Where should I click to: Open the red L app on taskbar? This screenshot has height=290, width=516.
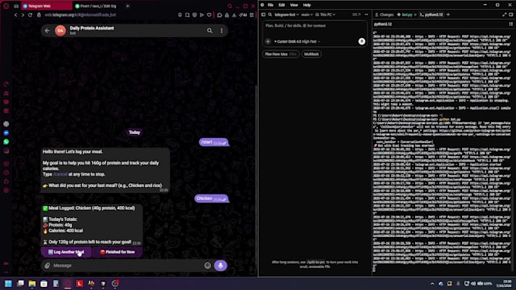click(x=80, y=283)
